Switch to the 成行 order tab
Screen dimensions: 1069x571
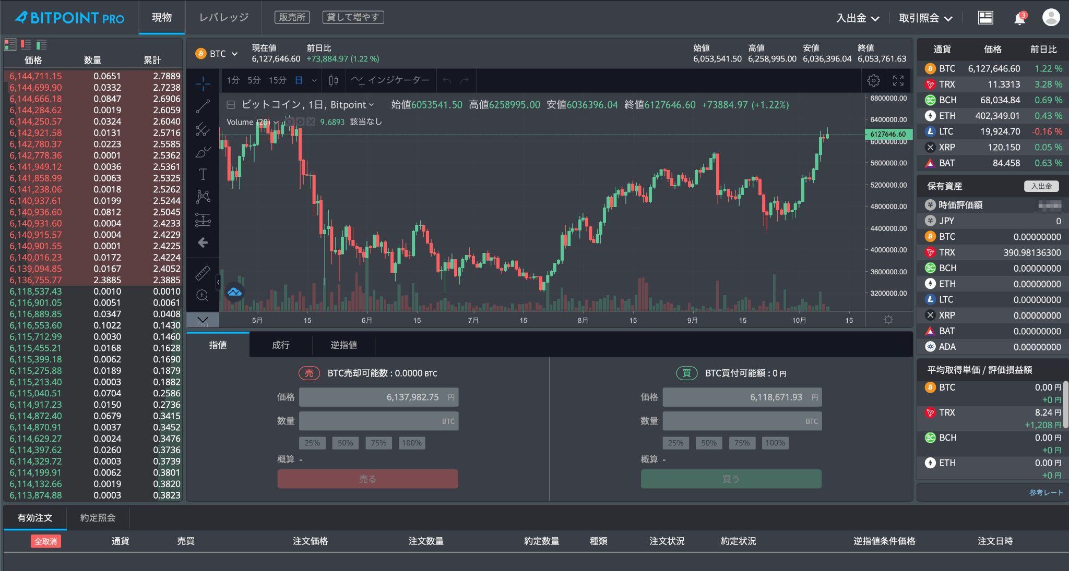tap(281, 345)
